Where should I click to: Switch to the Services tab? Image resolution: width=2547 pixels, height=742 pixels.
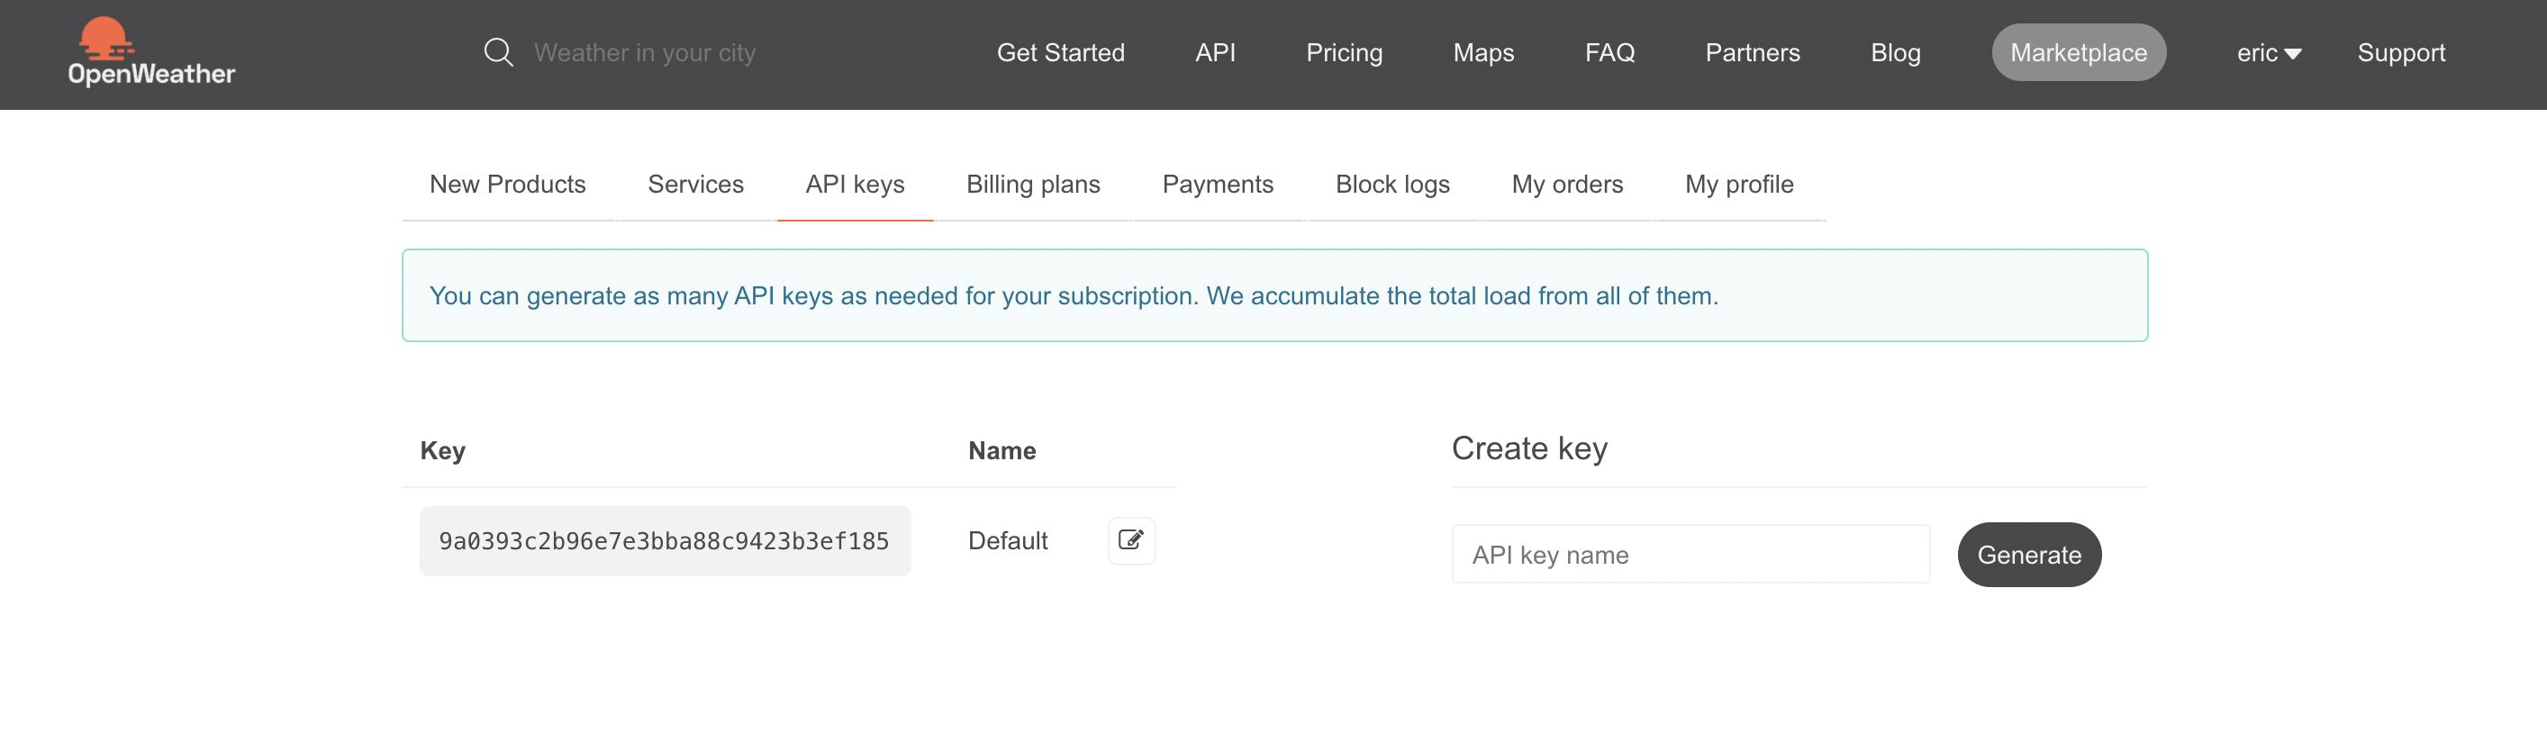695,184
